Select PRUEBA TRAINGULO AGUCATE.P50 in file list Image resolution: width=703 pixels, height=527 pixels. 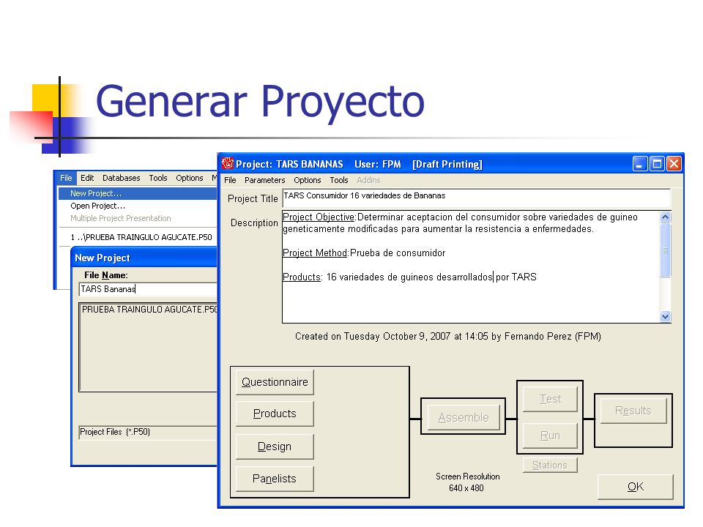(149, 310)
